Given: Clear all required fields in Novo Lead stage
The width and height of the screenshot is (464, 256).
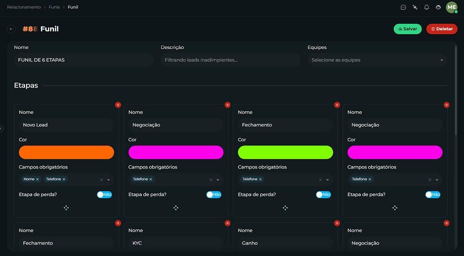Looking at the screenshot, I should (102, 180).
